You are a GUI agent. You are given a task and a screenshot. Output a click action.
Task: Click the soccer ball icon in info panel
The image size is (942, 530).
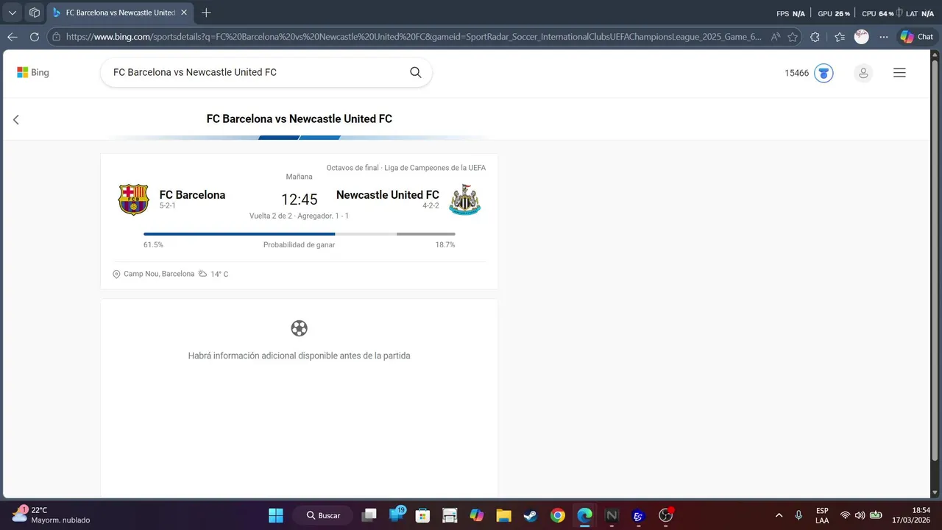coord(299,328)
